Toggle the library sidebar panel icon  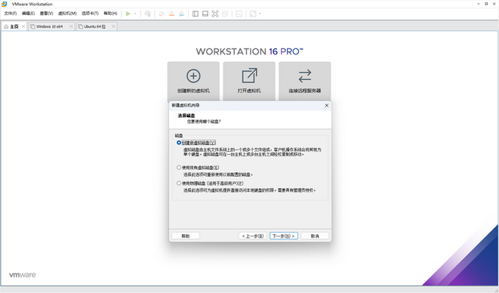pyautogui.click(x=196, y=14)
